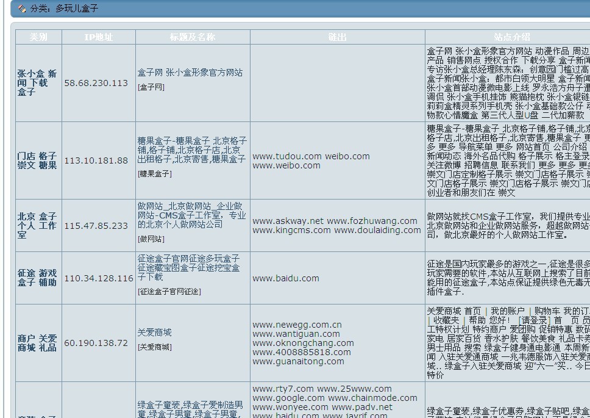This screenshot has width=590, height=418.
Task: Open title link 征途盒子官网征途多玩盒子
Action: [x=188, y=268]
